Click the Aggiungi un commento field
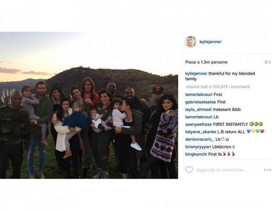The image size is (272, 211). tap(221, 170)
